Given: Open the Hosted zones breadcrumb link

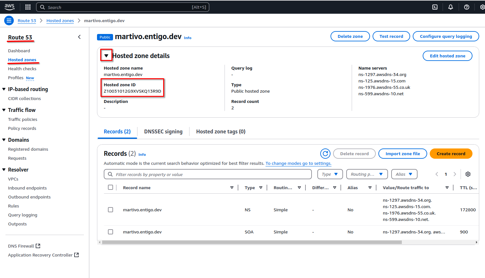Looking at the screenshot, I should pyautogui.click(x=60, y=21).
